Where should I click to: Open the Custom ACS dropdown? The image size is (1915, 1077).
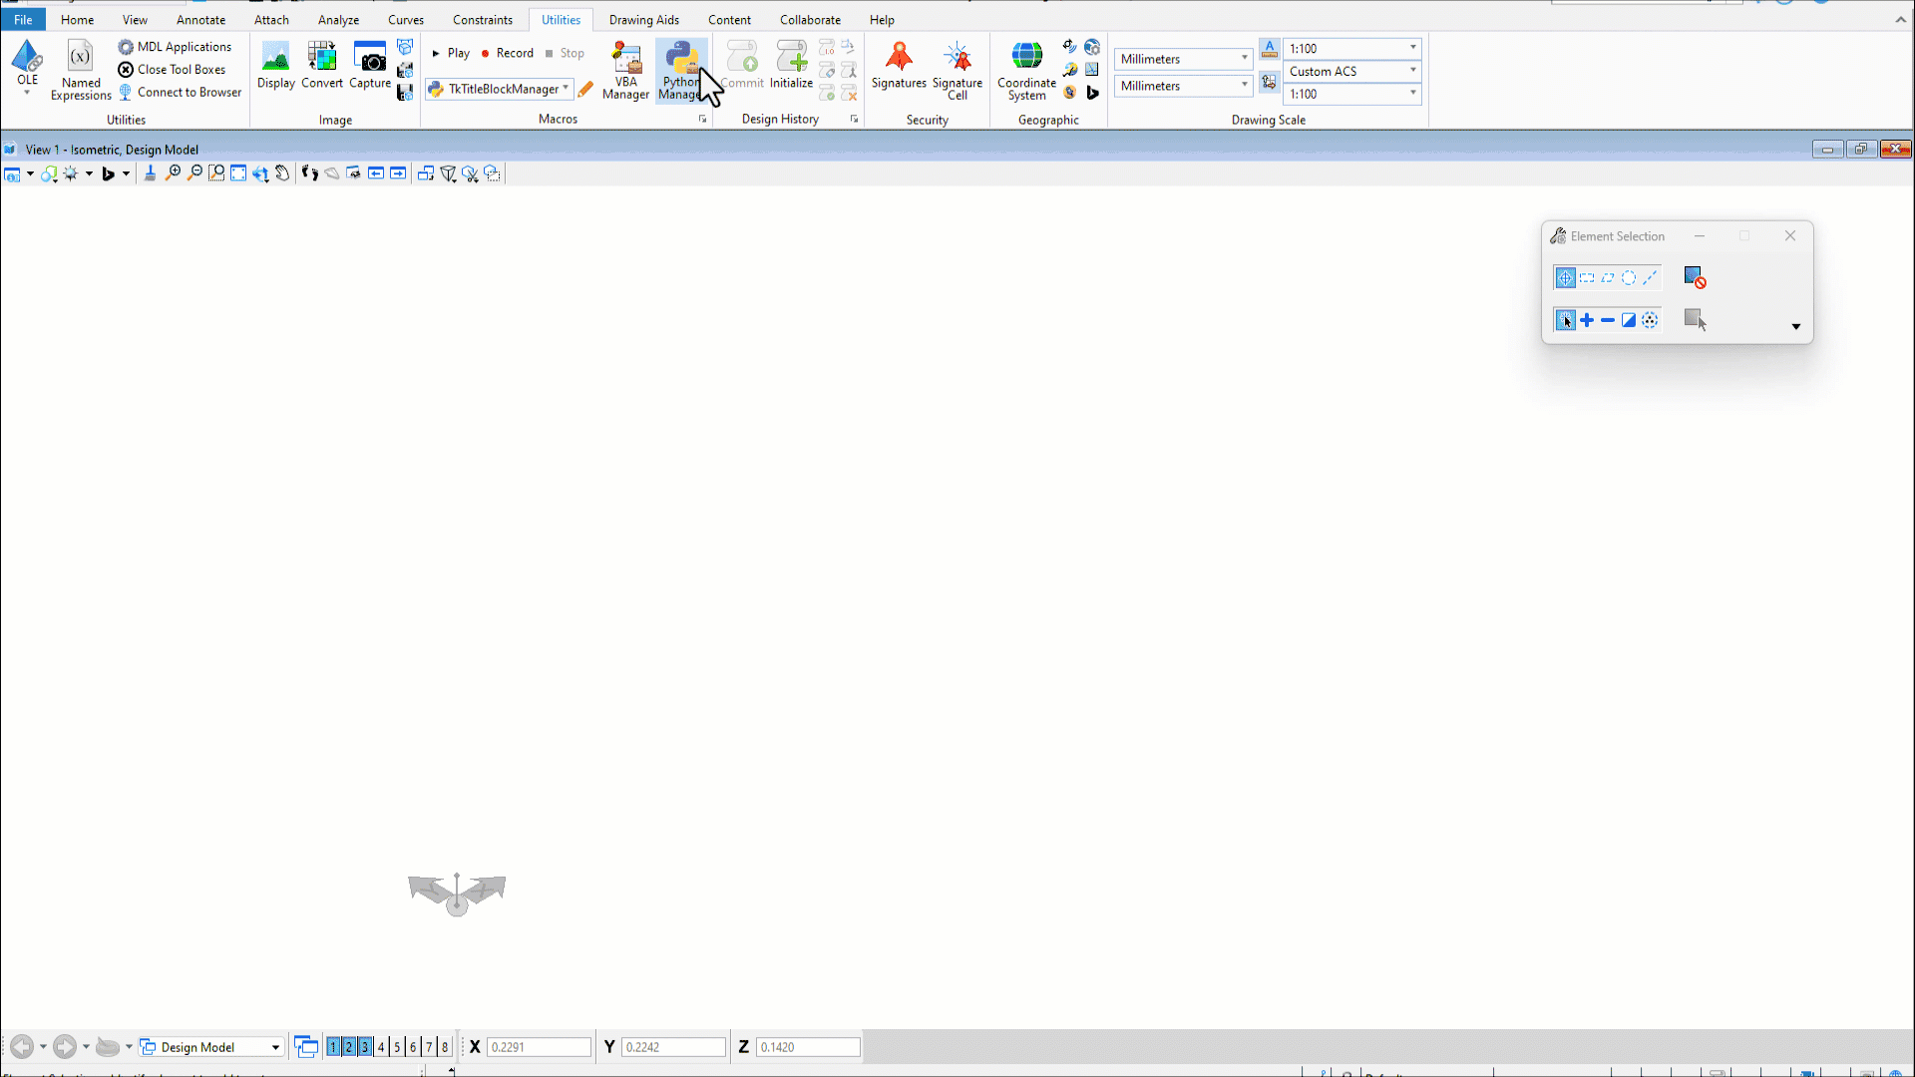(1412, 71)
